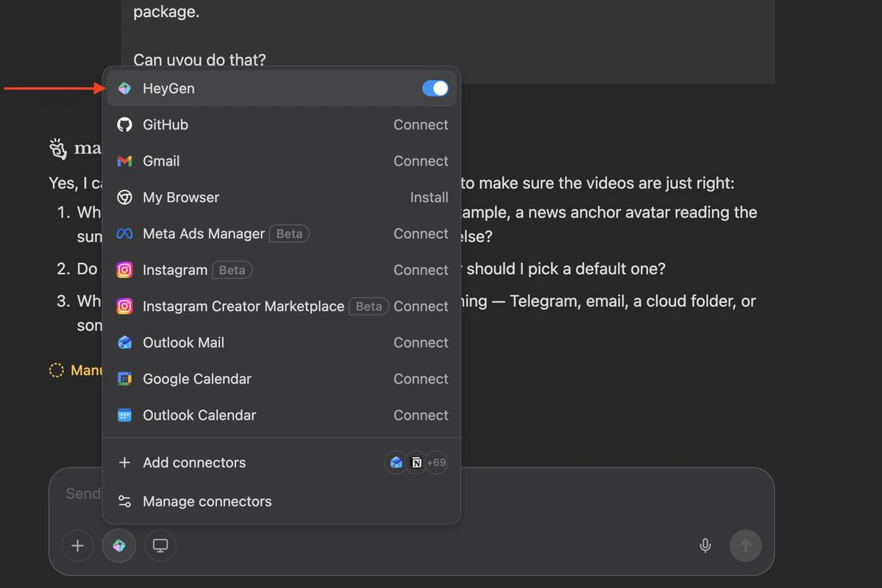Open Manage connectors settings
This screenshot has width=882, height=588.
click(281, 501)
